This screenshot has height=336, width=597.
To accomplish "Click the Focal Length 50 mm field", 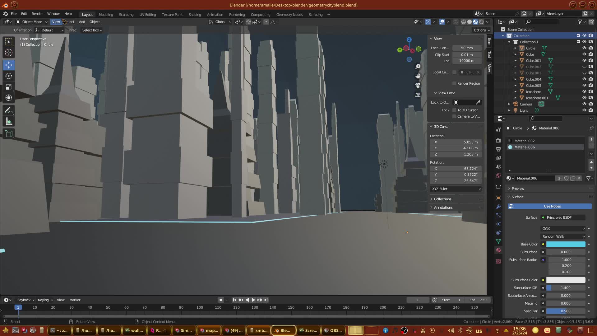I will coord(467,48).
